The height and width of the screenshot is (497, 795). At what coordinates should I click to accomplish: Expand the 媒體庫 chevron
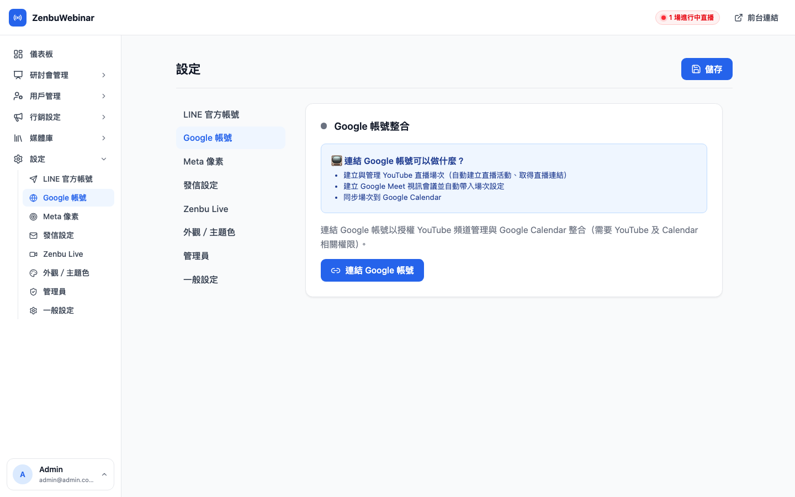104,138
